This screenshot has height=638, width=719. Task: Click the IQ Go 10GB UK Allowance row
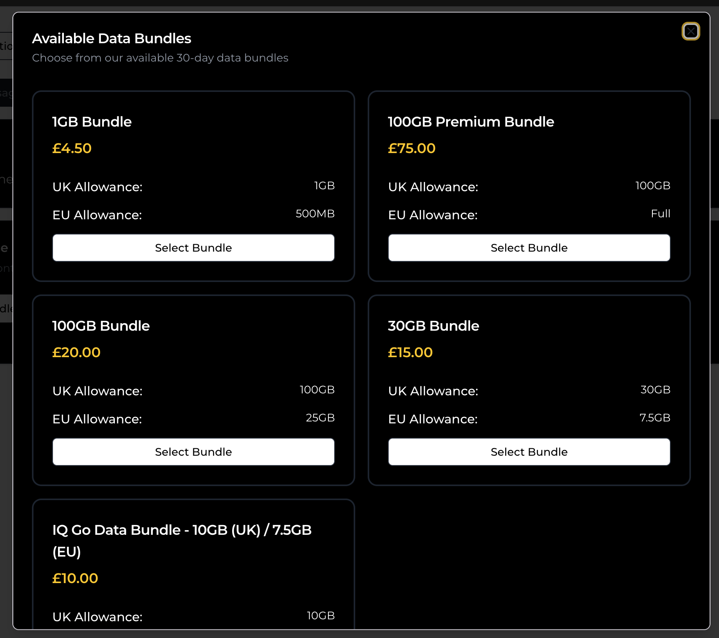click(x=193, y=616)
